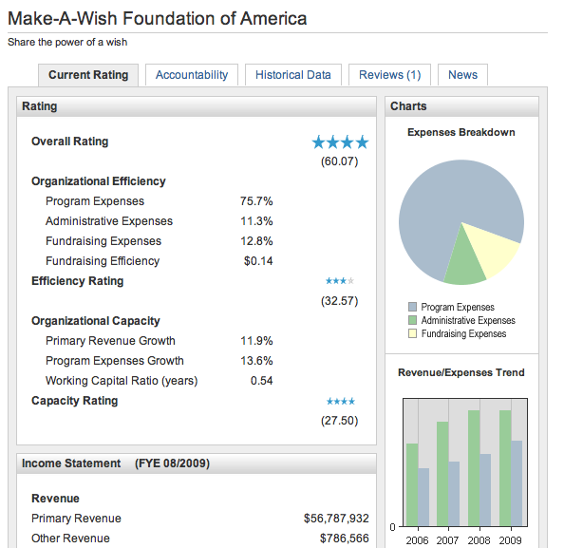This screenshot has width=564, height=548.
Task: Click the $56,787,932 amount
Action: pos(336,519)
